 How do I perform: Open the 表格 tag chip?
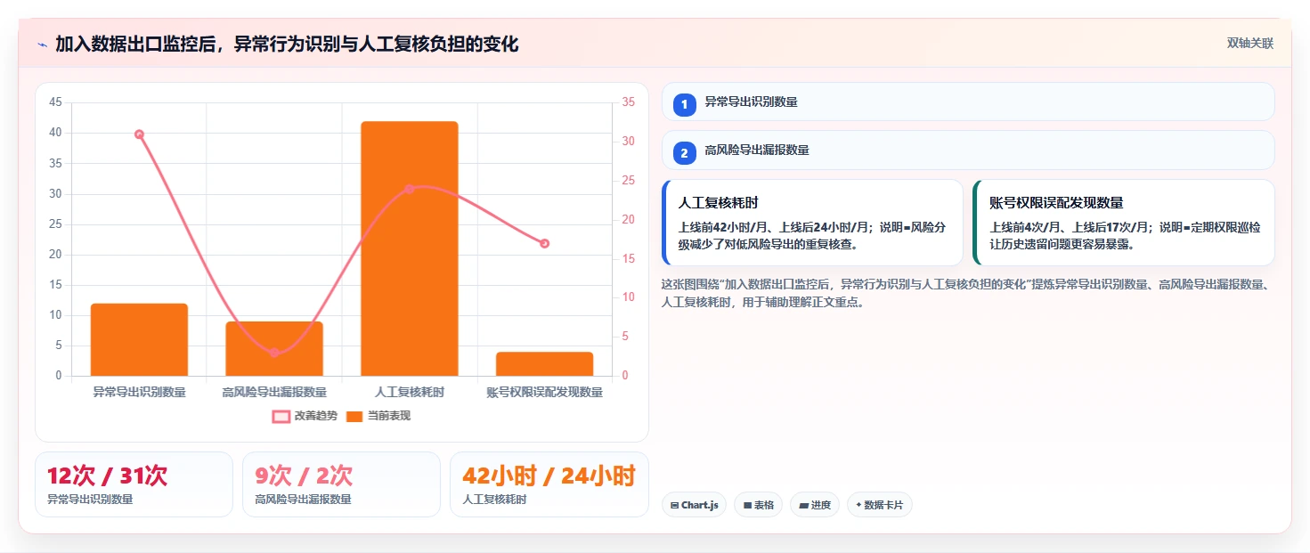pyautogui.click(x=758, y=505)
